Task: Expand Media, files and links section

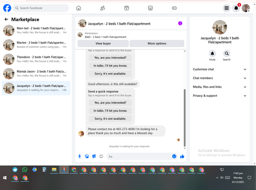Action: pyautogui.click(x=220, y=87)
